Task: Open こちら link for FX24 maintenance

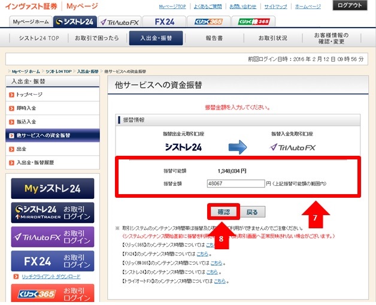Action: coord(202,254)
